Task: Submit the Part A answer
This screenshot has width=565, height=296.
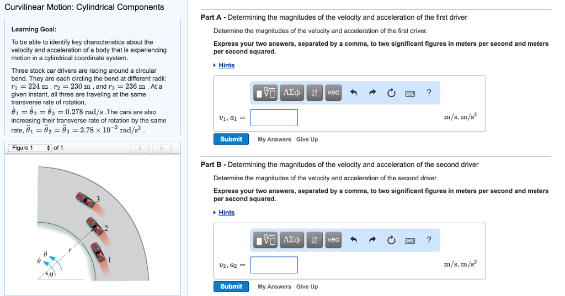Action: tap(231, 139)
